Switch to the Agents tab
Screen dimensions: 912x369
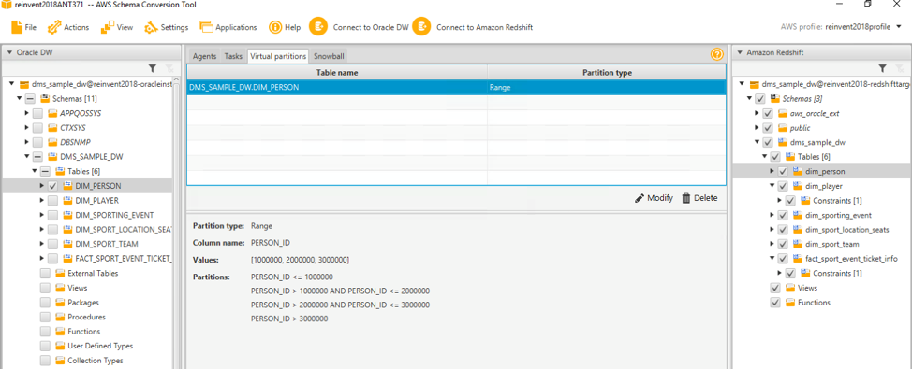pos(204,56)
